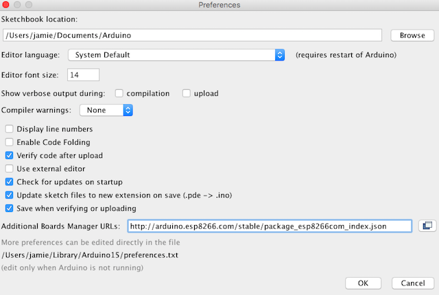Toggle Update sketch files to new extension

pos(10,195)
